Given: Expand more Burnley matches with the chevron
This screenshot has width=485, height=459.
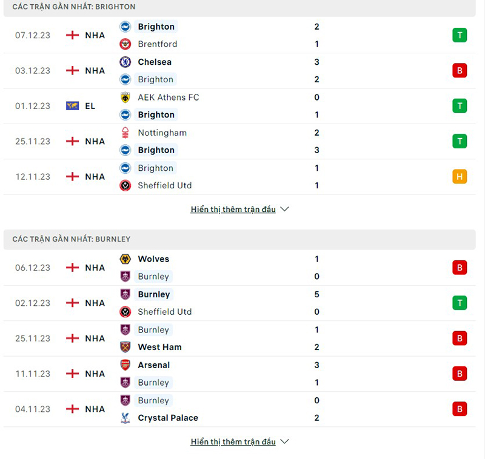Looking at the screenshot, I should [x=285, y=442].
